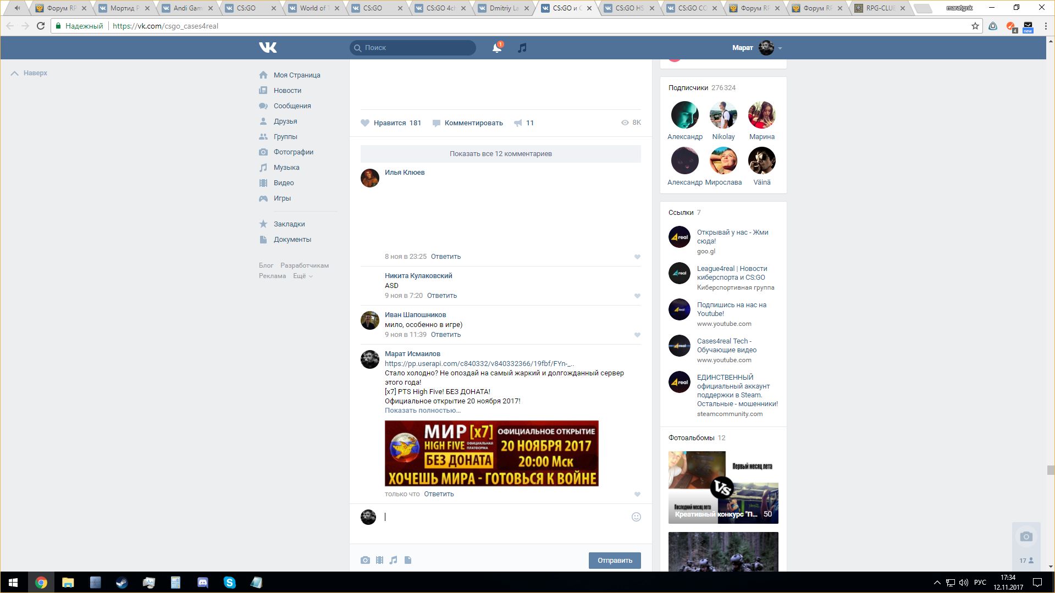Click the taskbar volume icon
Viewport: 1055px width, 593px height.
click(964, 583)
